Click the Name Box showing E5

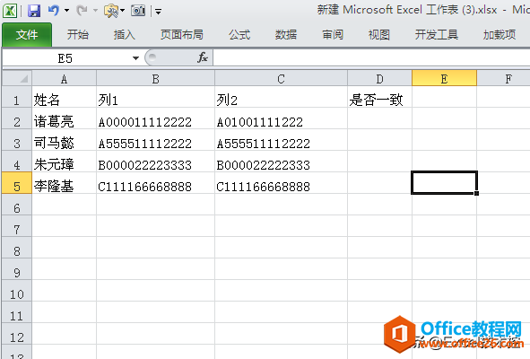click(x=65, y=58)
